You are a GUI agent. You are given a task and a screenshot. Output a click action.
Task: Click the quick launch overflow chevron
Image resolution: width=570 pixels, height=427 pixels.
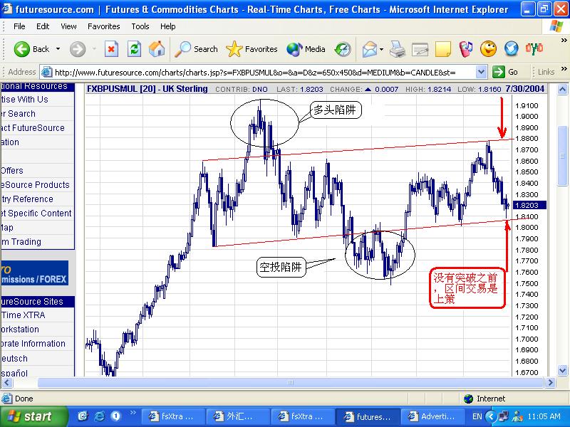[133, 413]
